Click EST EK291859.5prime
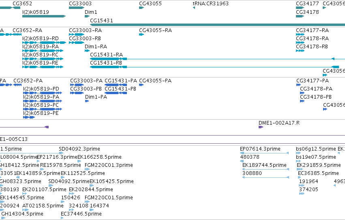The width and height of the screenshot is (345, 220). (300, 169)
